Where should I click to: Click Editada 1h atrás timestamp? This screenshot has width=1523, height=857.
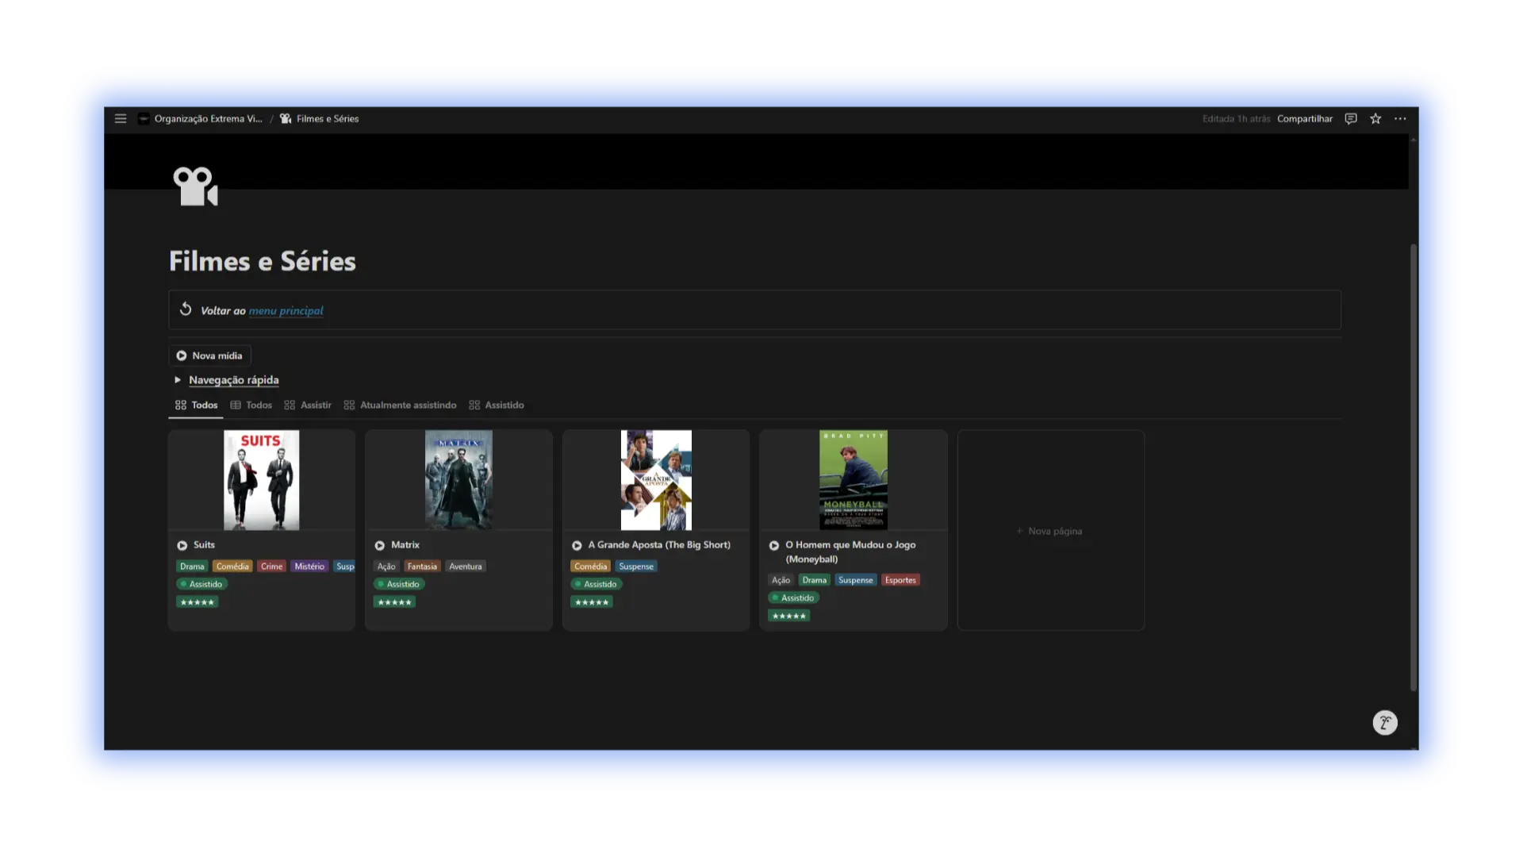[x=1236, y=118]
